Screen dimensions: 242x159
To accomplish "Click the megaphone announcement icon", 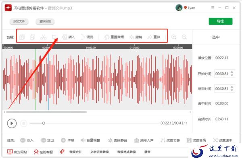I will (x=62, y=152).
